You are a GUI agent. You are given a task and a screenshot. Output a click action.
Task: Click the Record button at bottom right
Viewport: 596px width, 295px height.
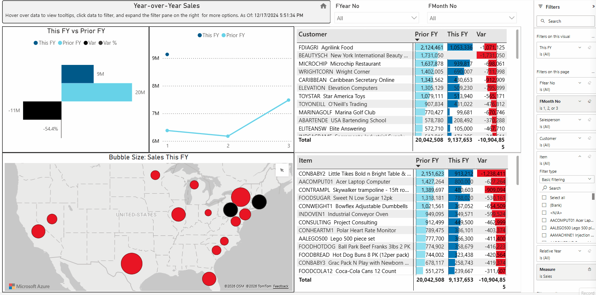coord(587,293)
